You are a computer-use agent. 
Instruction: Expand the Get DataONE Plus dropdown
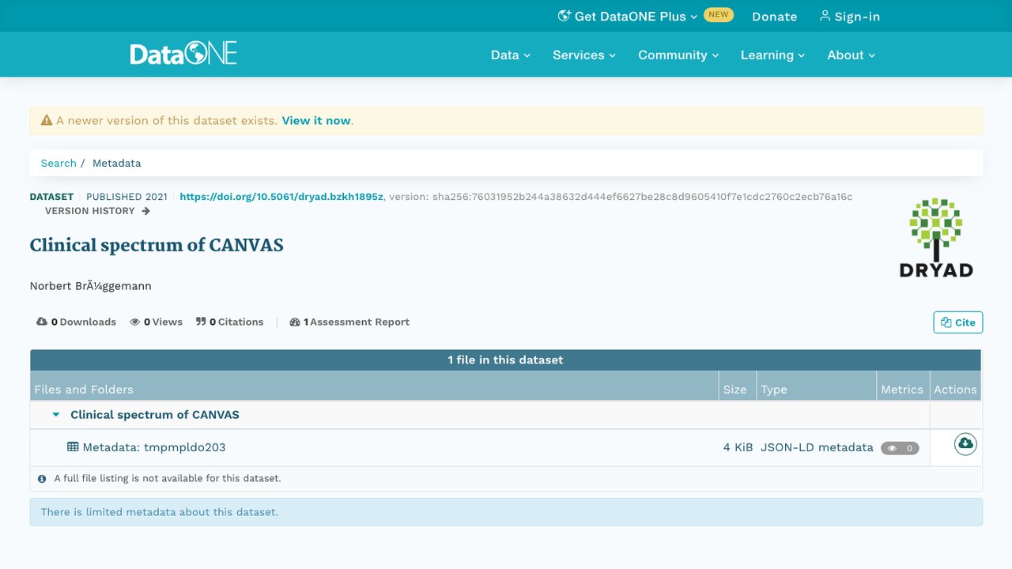click(628, 17)
